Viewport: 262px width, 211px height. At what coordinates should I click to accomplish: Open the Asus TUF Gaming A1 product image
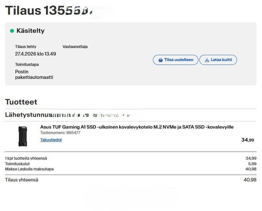(23, 136)
